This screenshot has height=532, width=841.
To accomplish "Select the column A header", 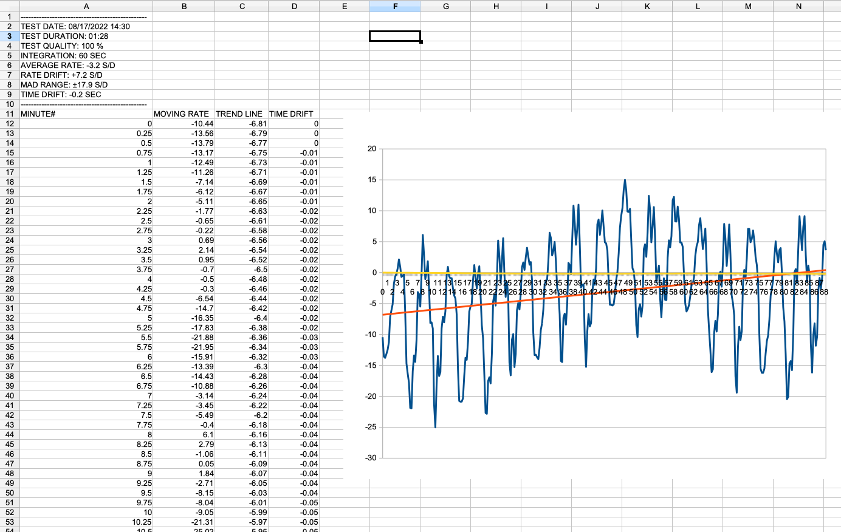I will pyautogui.click(x=86, y=6).
